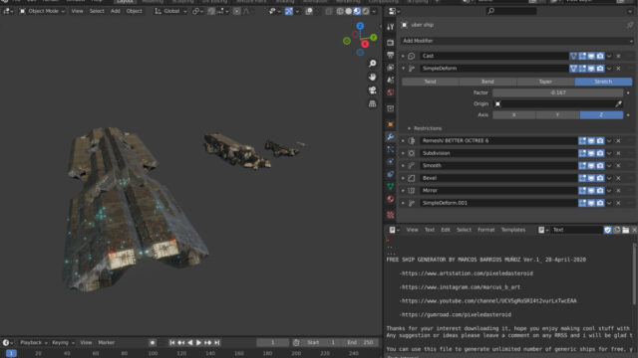Remove the Mirror modifier
Screen dimensions: 638x358
[618, 190]
